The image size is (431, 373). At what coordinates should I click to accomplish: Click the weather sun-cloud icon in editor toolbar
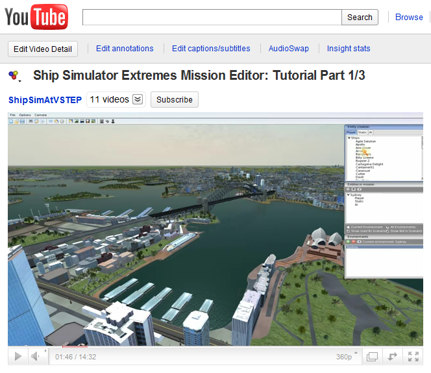tap(56, 121)
